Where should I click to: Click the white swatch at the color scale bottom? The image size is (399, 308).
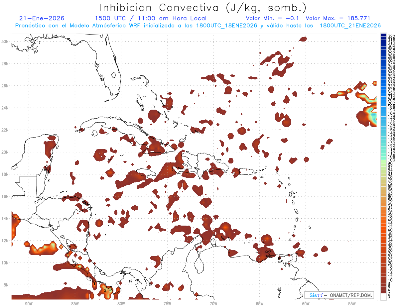pos(384,297)
